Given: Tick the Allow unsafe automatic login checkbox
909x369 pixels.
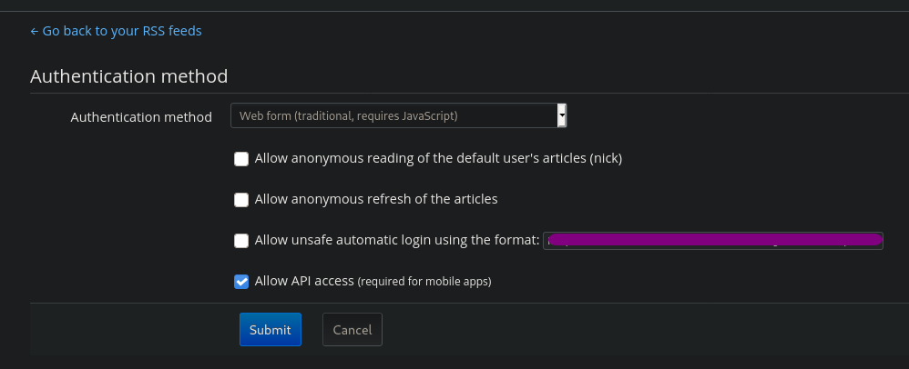Looking at the screenshot, I should click(x=241, y=241).
